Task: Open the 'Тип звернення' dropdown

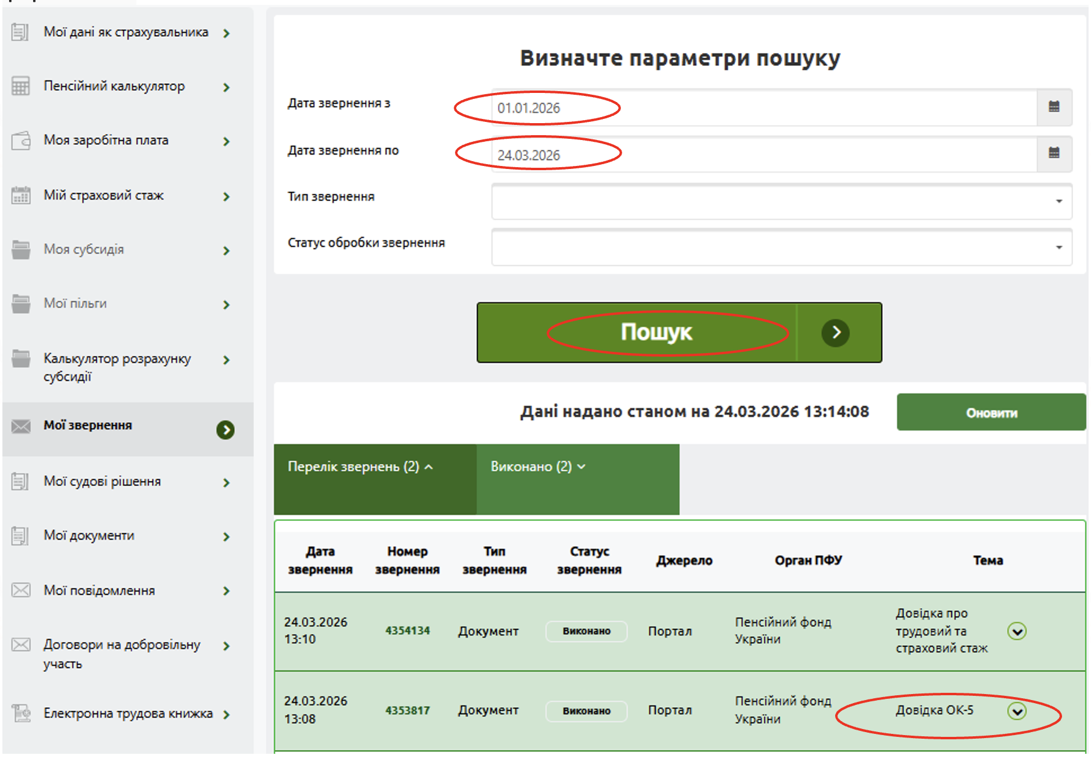Action: [x=781, y=202]
